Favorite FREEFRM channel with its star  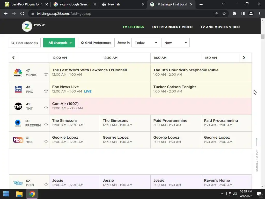(46, 125)
